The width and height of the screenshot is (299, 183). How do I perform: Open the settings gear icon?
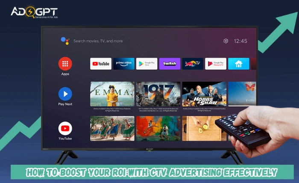click(x=226, y=41)
